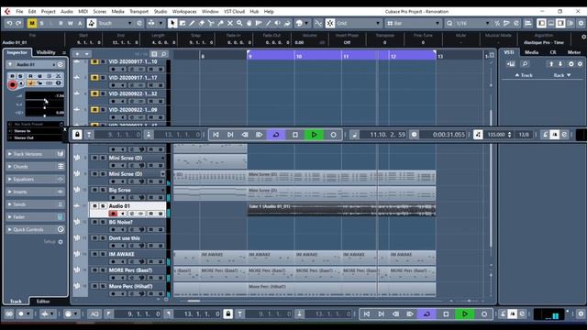Viewport: 587px width, 330px height.
Task: Click the Redo arrow in the toolbar
Action: (x=18, y=23)
